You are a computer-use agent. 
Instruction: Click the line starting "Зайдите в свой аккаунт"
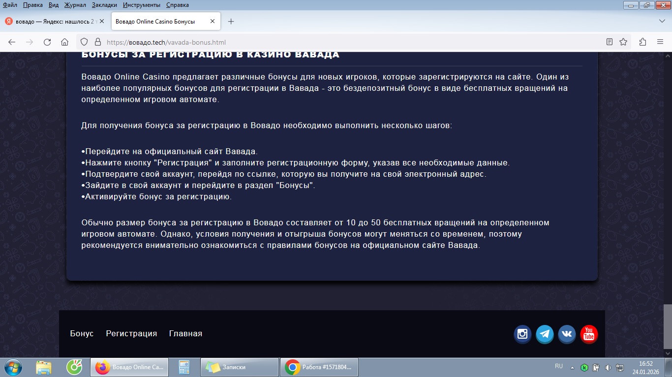pyautogui.click(x=198, y=186)
